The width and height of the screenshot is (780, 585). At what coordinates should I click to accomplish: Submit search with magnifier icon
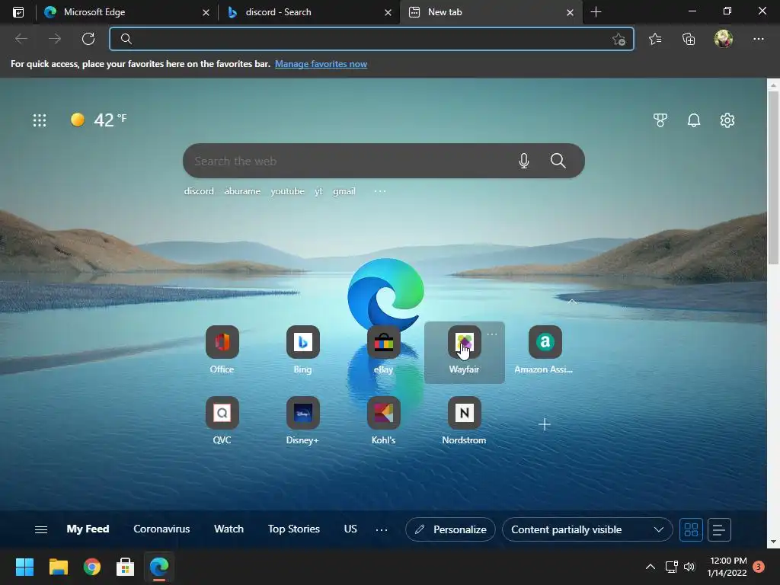click(558, 161)
